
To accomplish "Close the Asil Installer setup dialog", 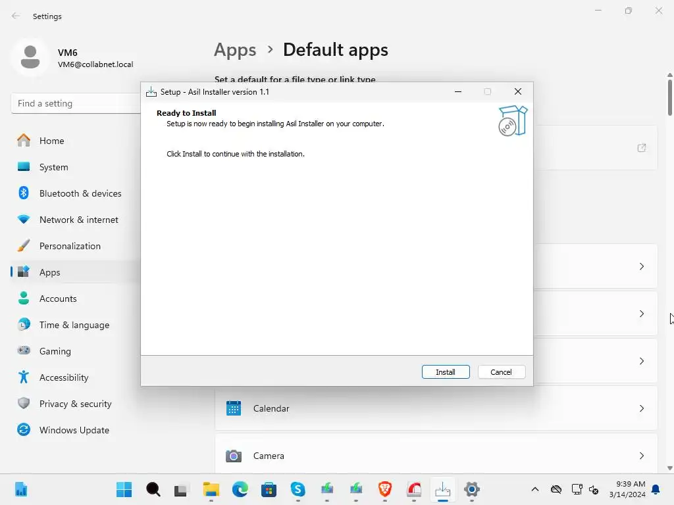I will (518, 91).
